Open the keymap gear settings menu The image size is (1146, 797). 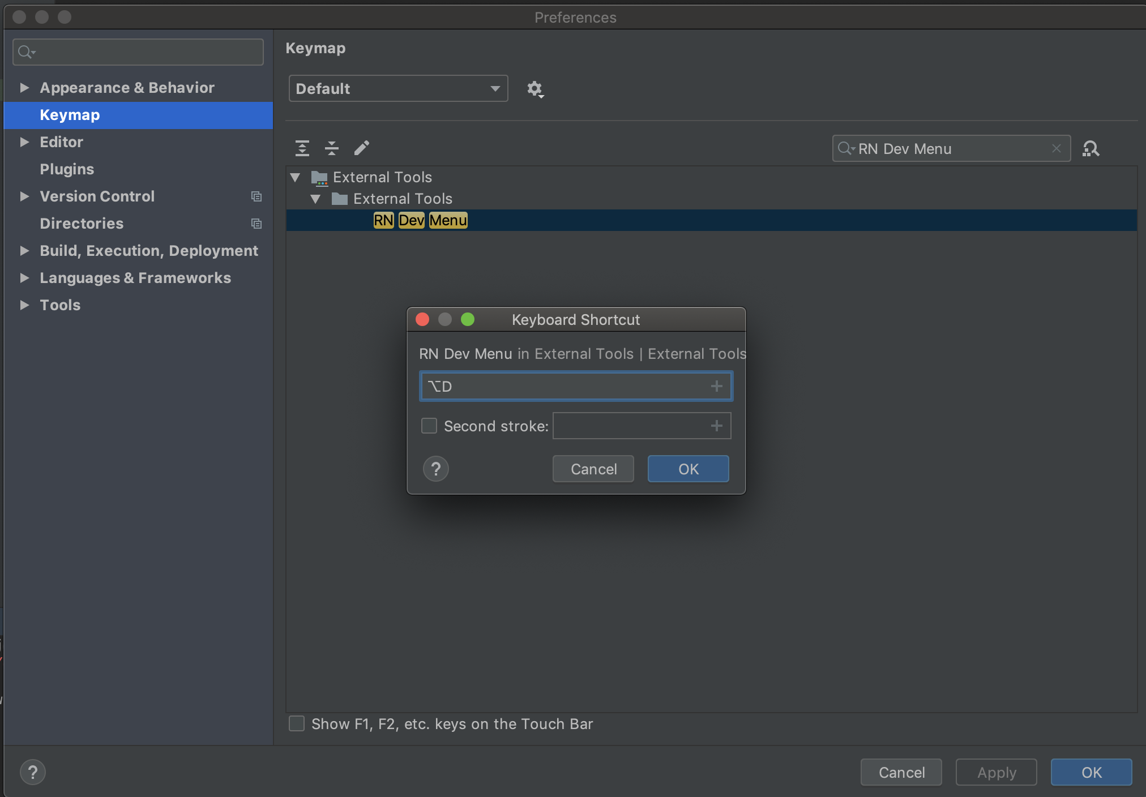[x=535, y=89]
